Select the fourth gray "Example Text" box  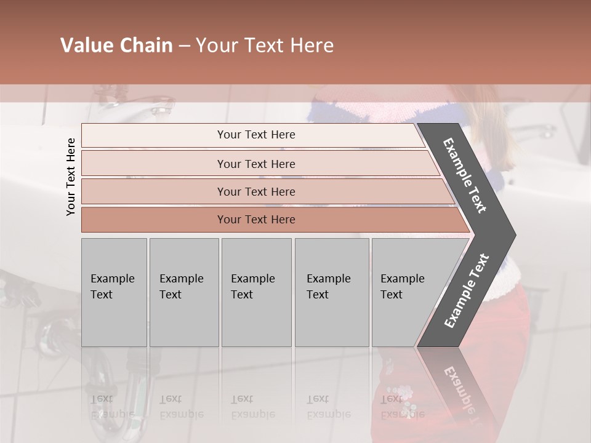[x=332, y=292]
